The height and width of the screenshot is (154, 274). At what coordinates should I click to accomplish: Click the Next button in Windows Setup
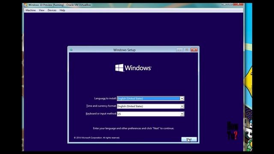coord(189,139)
